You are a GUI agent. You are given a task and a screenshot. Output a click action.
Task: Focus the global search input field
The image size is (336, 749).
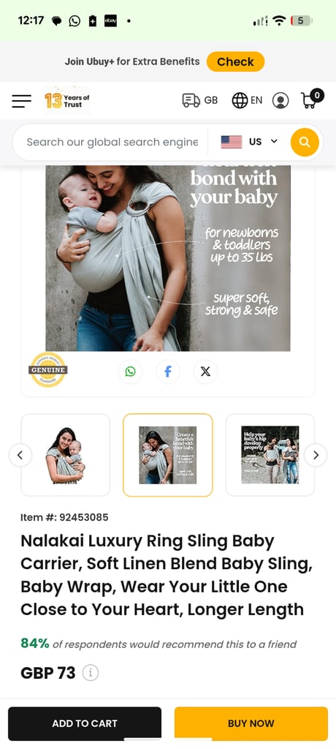[112, 142]
